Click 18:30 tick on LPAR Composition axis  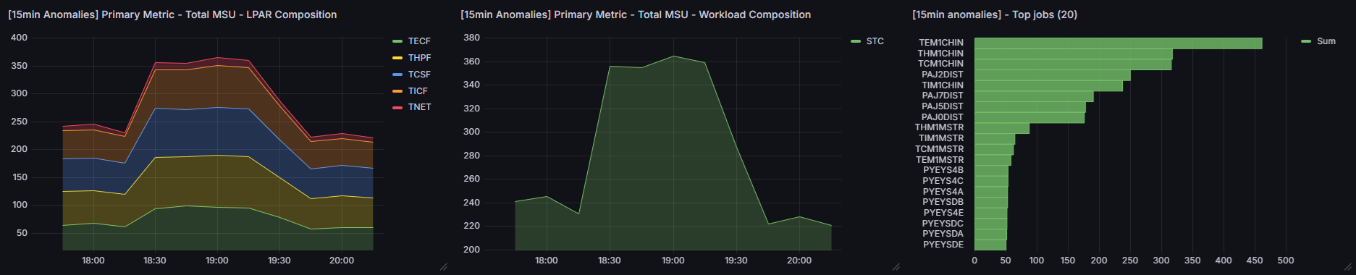(155, 261)
